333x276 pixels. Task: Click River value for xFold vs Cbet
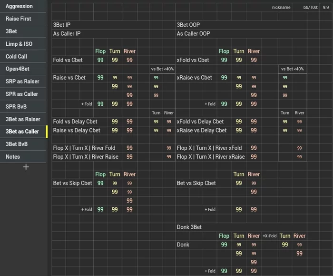click(254, 60)
